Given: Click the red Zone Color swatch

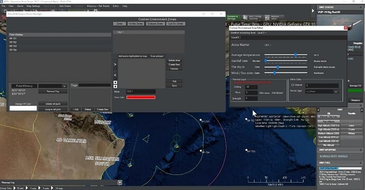Looking at the screenshot, I should pos(141,97).
